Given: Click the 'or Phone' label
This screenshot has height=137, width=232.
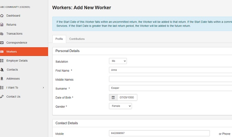Looking at the screenshot, I should coord(224,134).
